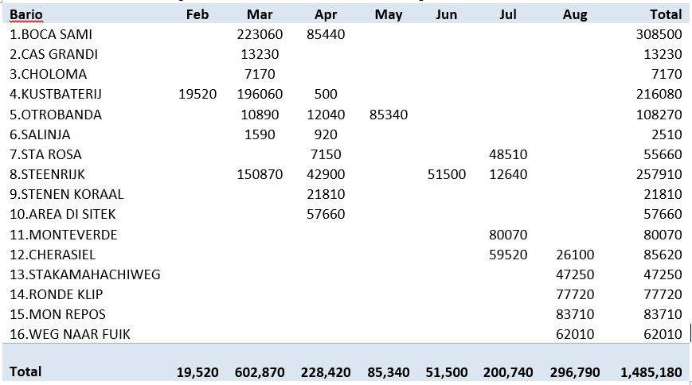692x385 pixels.
Task: Select the Feb value 19520
Action: pos(197,94)
